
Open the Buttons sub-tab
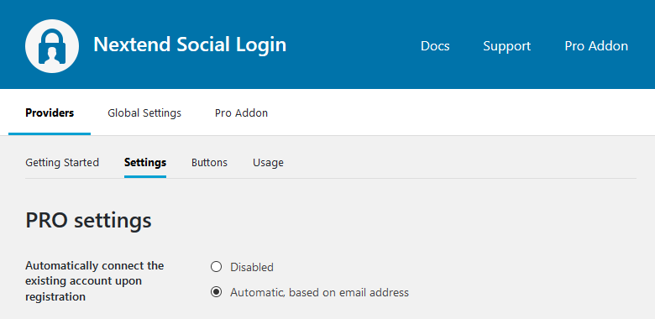(209, 162)
